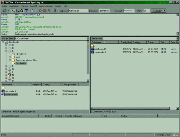Open the Server menu
The width and height of the screenshot is (180, 137).
pyautogui.click(x=58, y=6)
